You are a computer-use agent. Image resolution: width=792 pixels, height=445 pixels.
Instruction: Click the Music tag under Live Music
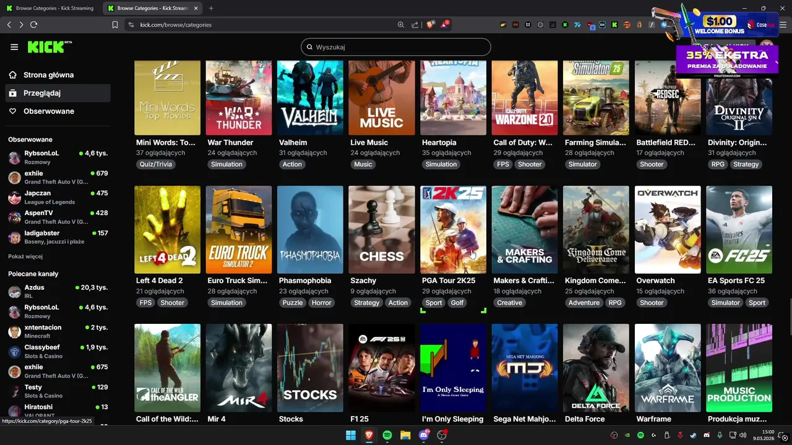[x=363, y=164]
